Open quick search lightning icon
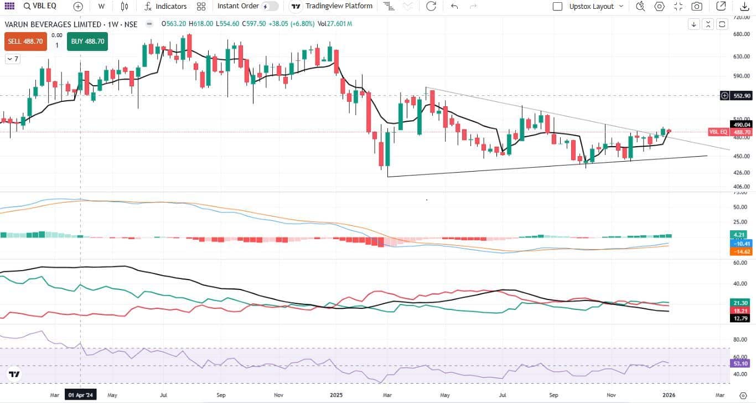Image resolution: width=756 pixels, height=403 pixels. (x=640, y=7)
